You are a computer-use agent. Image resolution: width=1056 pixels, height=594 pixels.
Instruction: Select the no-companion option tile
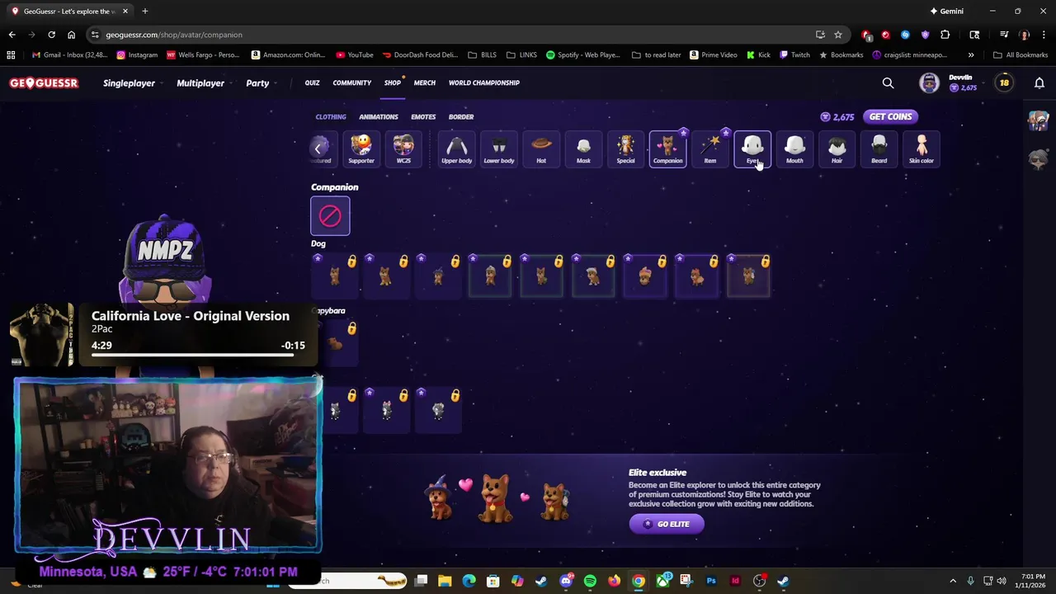click(330, 216)
